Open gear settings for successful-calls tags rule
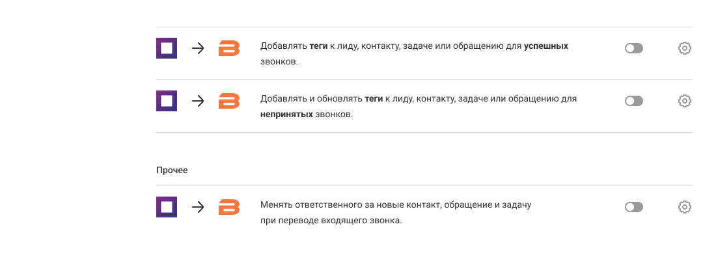703x276 pixels. point(684,48)
